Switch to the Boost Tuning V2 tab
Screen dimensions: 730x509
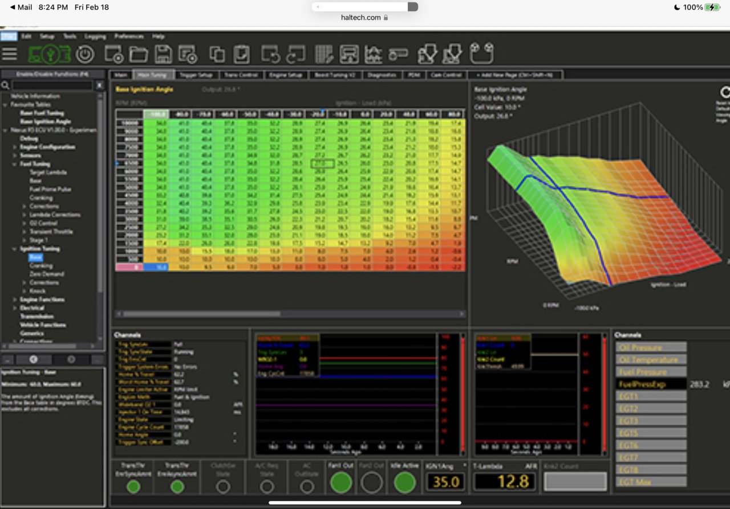(335, 75)
